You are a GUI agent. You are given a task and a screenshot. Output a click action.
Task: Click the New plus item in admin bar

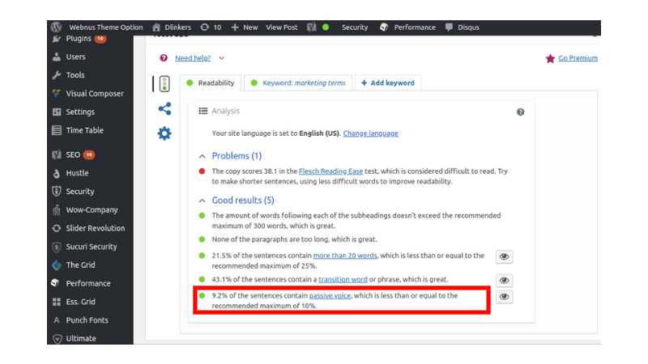click(245, 28)
